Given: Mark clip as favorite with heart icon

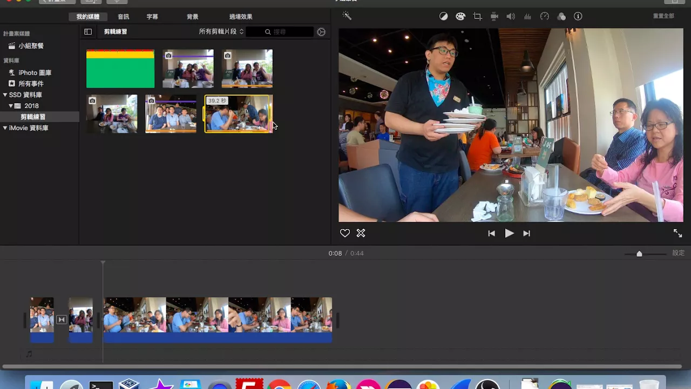Looking at the screenshot, I should point(344,233).
